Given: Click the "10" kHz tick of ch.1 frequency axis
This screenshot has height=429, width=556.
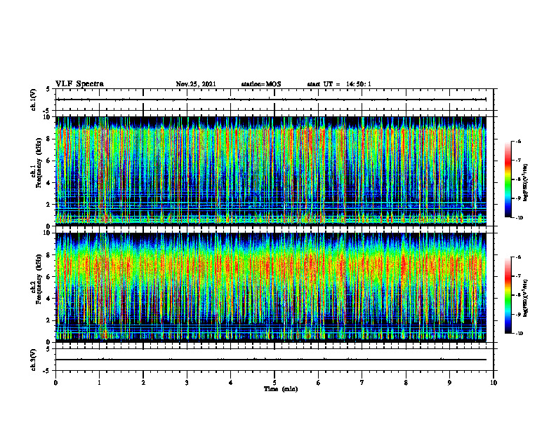Looking at the screenshot, I should [48, 117].
